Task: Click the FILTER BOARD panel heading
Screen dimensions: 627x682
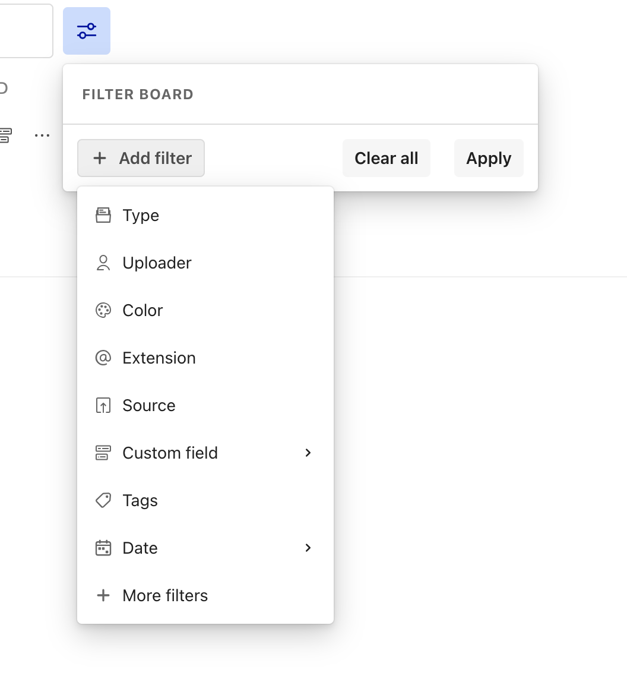Action: [138, 94]
